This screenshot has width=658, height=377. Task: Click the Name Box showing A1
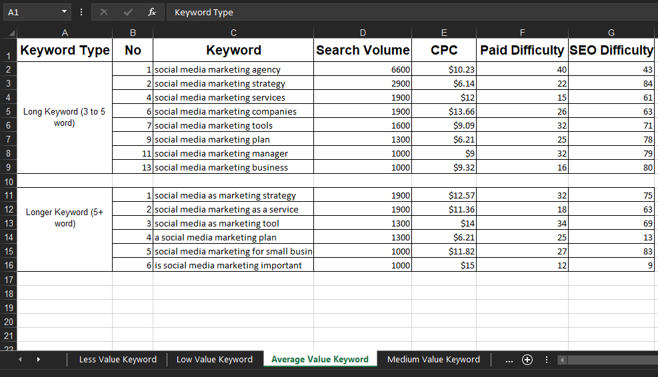tap(30, 12)
